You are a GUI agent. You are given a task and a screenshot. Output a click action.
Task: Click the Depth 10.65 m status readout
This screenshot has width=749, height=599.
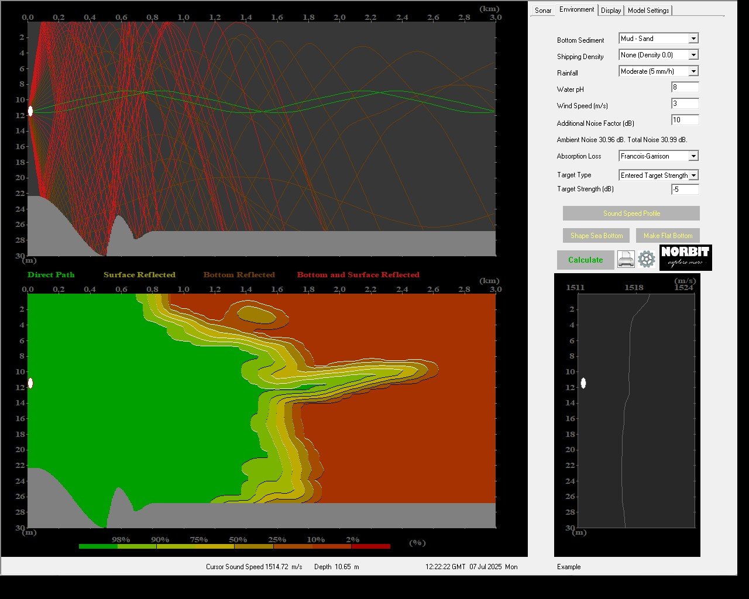coord(336,567)
